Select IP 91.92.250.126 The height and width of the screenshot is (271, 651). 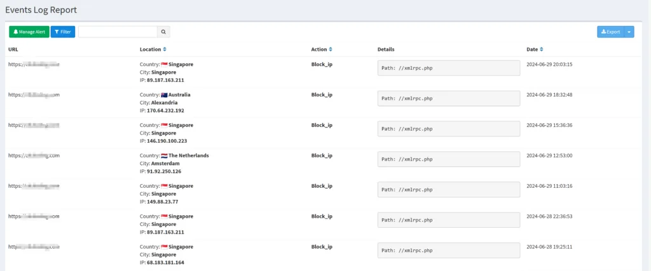tap(164, 171)
